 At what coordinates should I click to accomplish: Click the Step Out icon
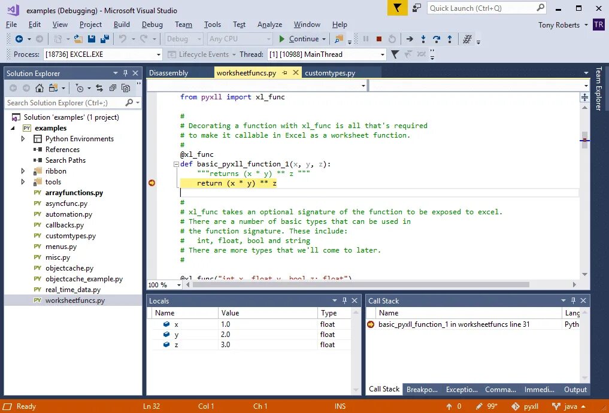click(450, 39)
